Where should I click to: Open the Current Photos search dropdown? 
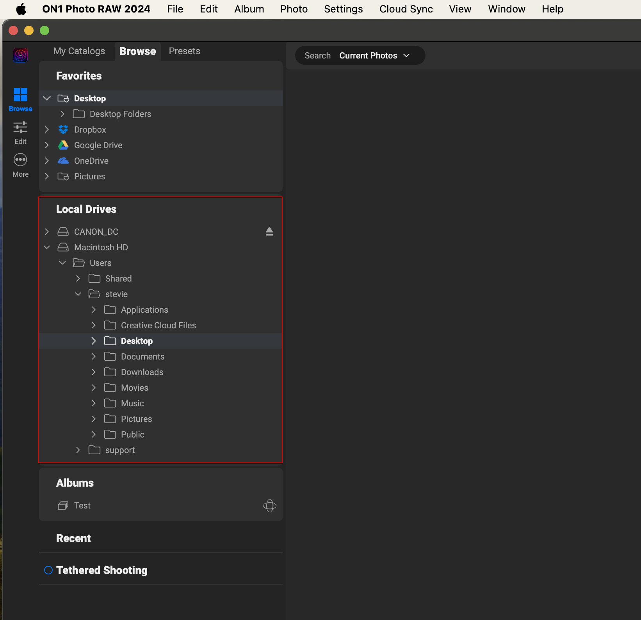pos(374,56)
